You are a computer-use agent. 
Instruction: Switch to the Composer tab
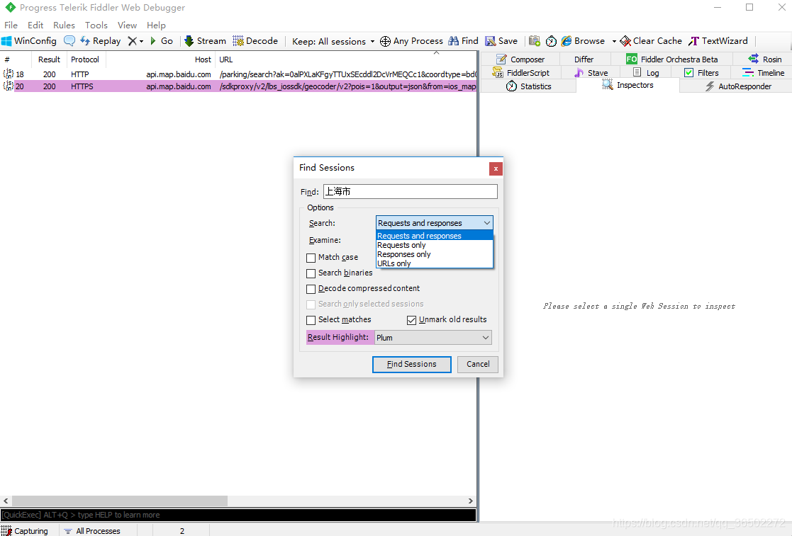click(520, 59)
